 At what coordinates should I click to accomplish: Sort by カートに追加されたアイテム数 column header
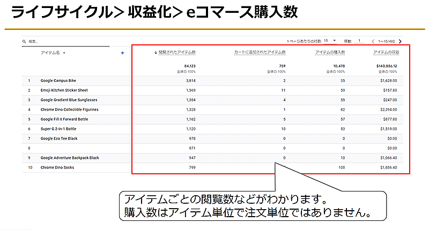[x=260, y=52]
